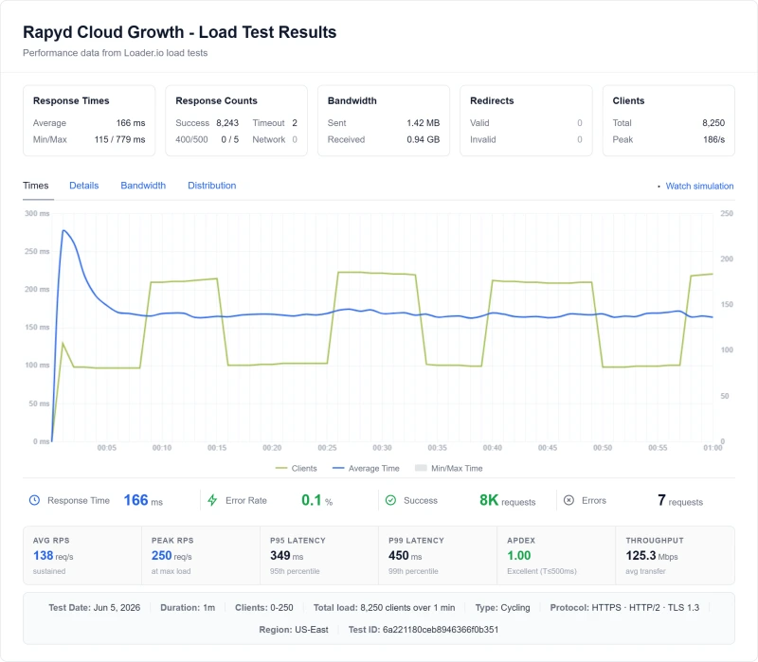The width and height of the screenshot is (758, 662).
Task: Click the Timeout count 2
Action: pos(295,123)
